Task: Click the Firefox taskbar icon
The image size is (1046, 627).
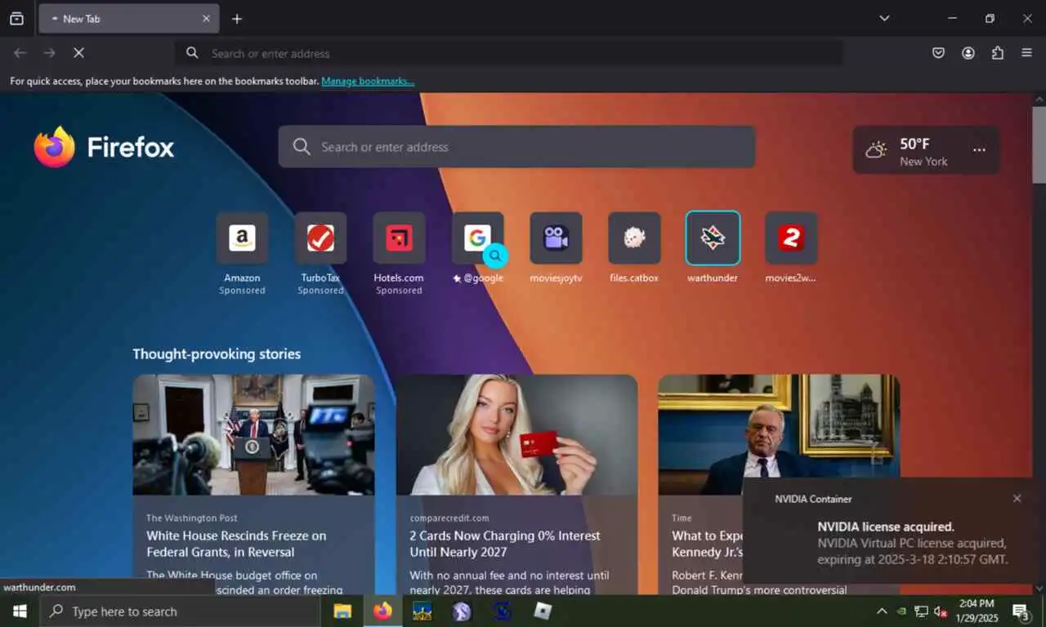Action: click(x=382, y=611)
